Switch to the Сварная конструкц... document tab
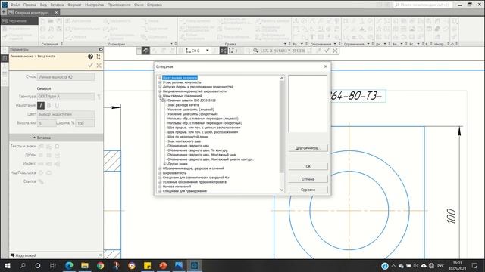This screenshot has height=272, width=485. point(33,13)
